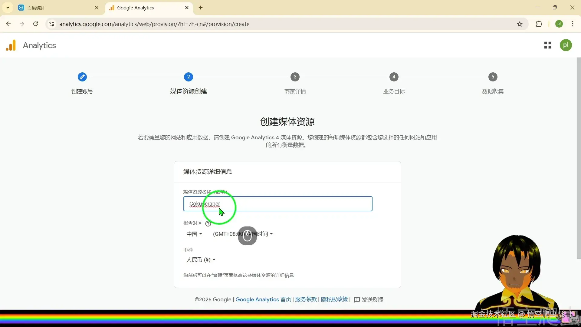Bookmark this page with star icon

(520, 24)
